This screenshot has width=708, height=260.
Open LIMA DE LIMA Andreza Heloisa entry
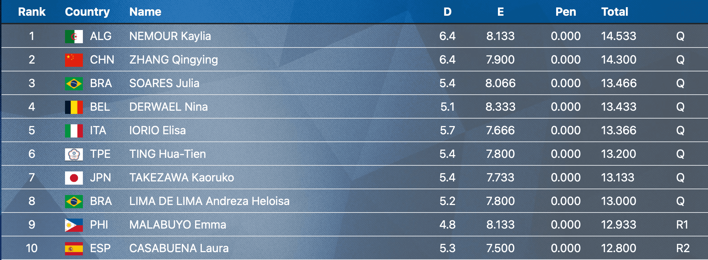pos(209,201)
